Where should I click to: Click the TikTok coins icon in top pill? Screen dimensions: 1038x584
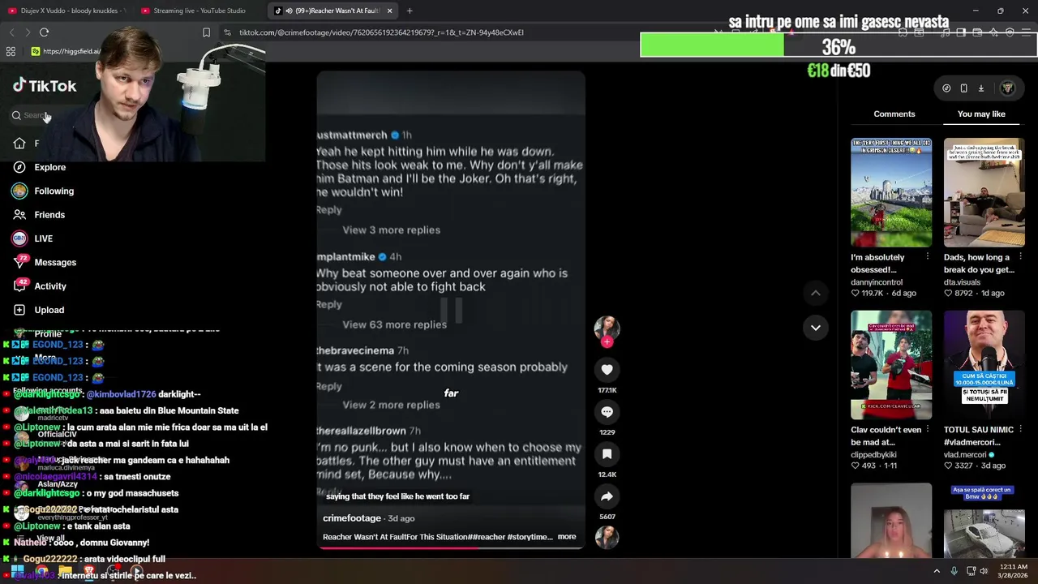(946, 88)
